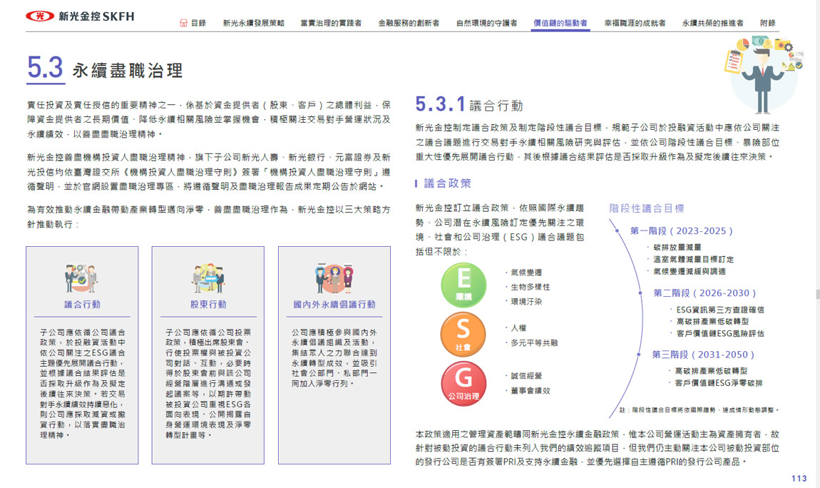Open the 永續共榮的推進者 tab
Viewport: 820px width, 488px height.
[712, 23]
